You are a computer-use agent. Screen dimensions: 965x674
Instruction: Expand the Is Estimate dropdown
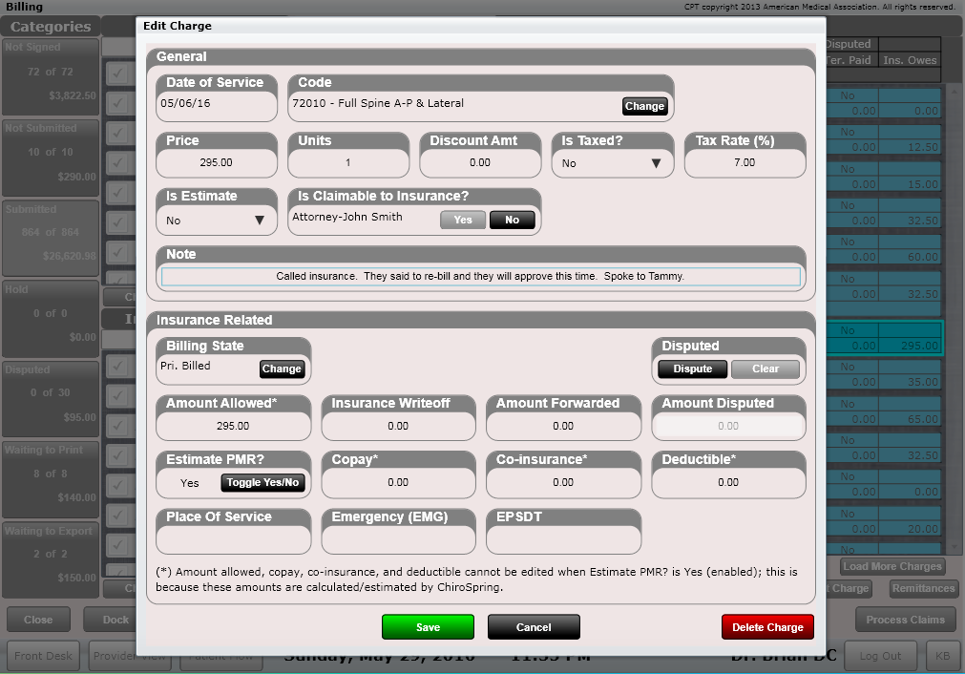[217, 220]
